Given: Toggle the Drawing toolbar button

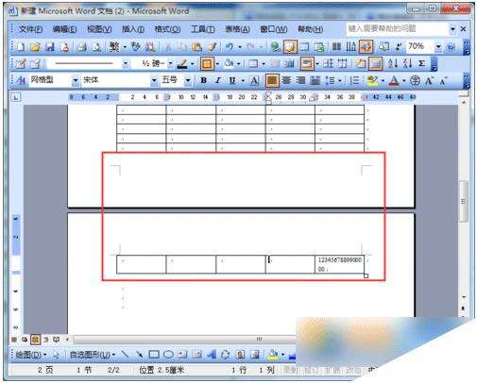Looking at the screenshot, I should tap(366, 47).
